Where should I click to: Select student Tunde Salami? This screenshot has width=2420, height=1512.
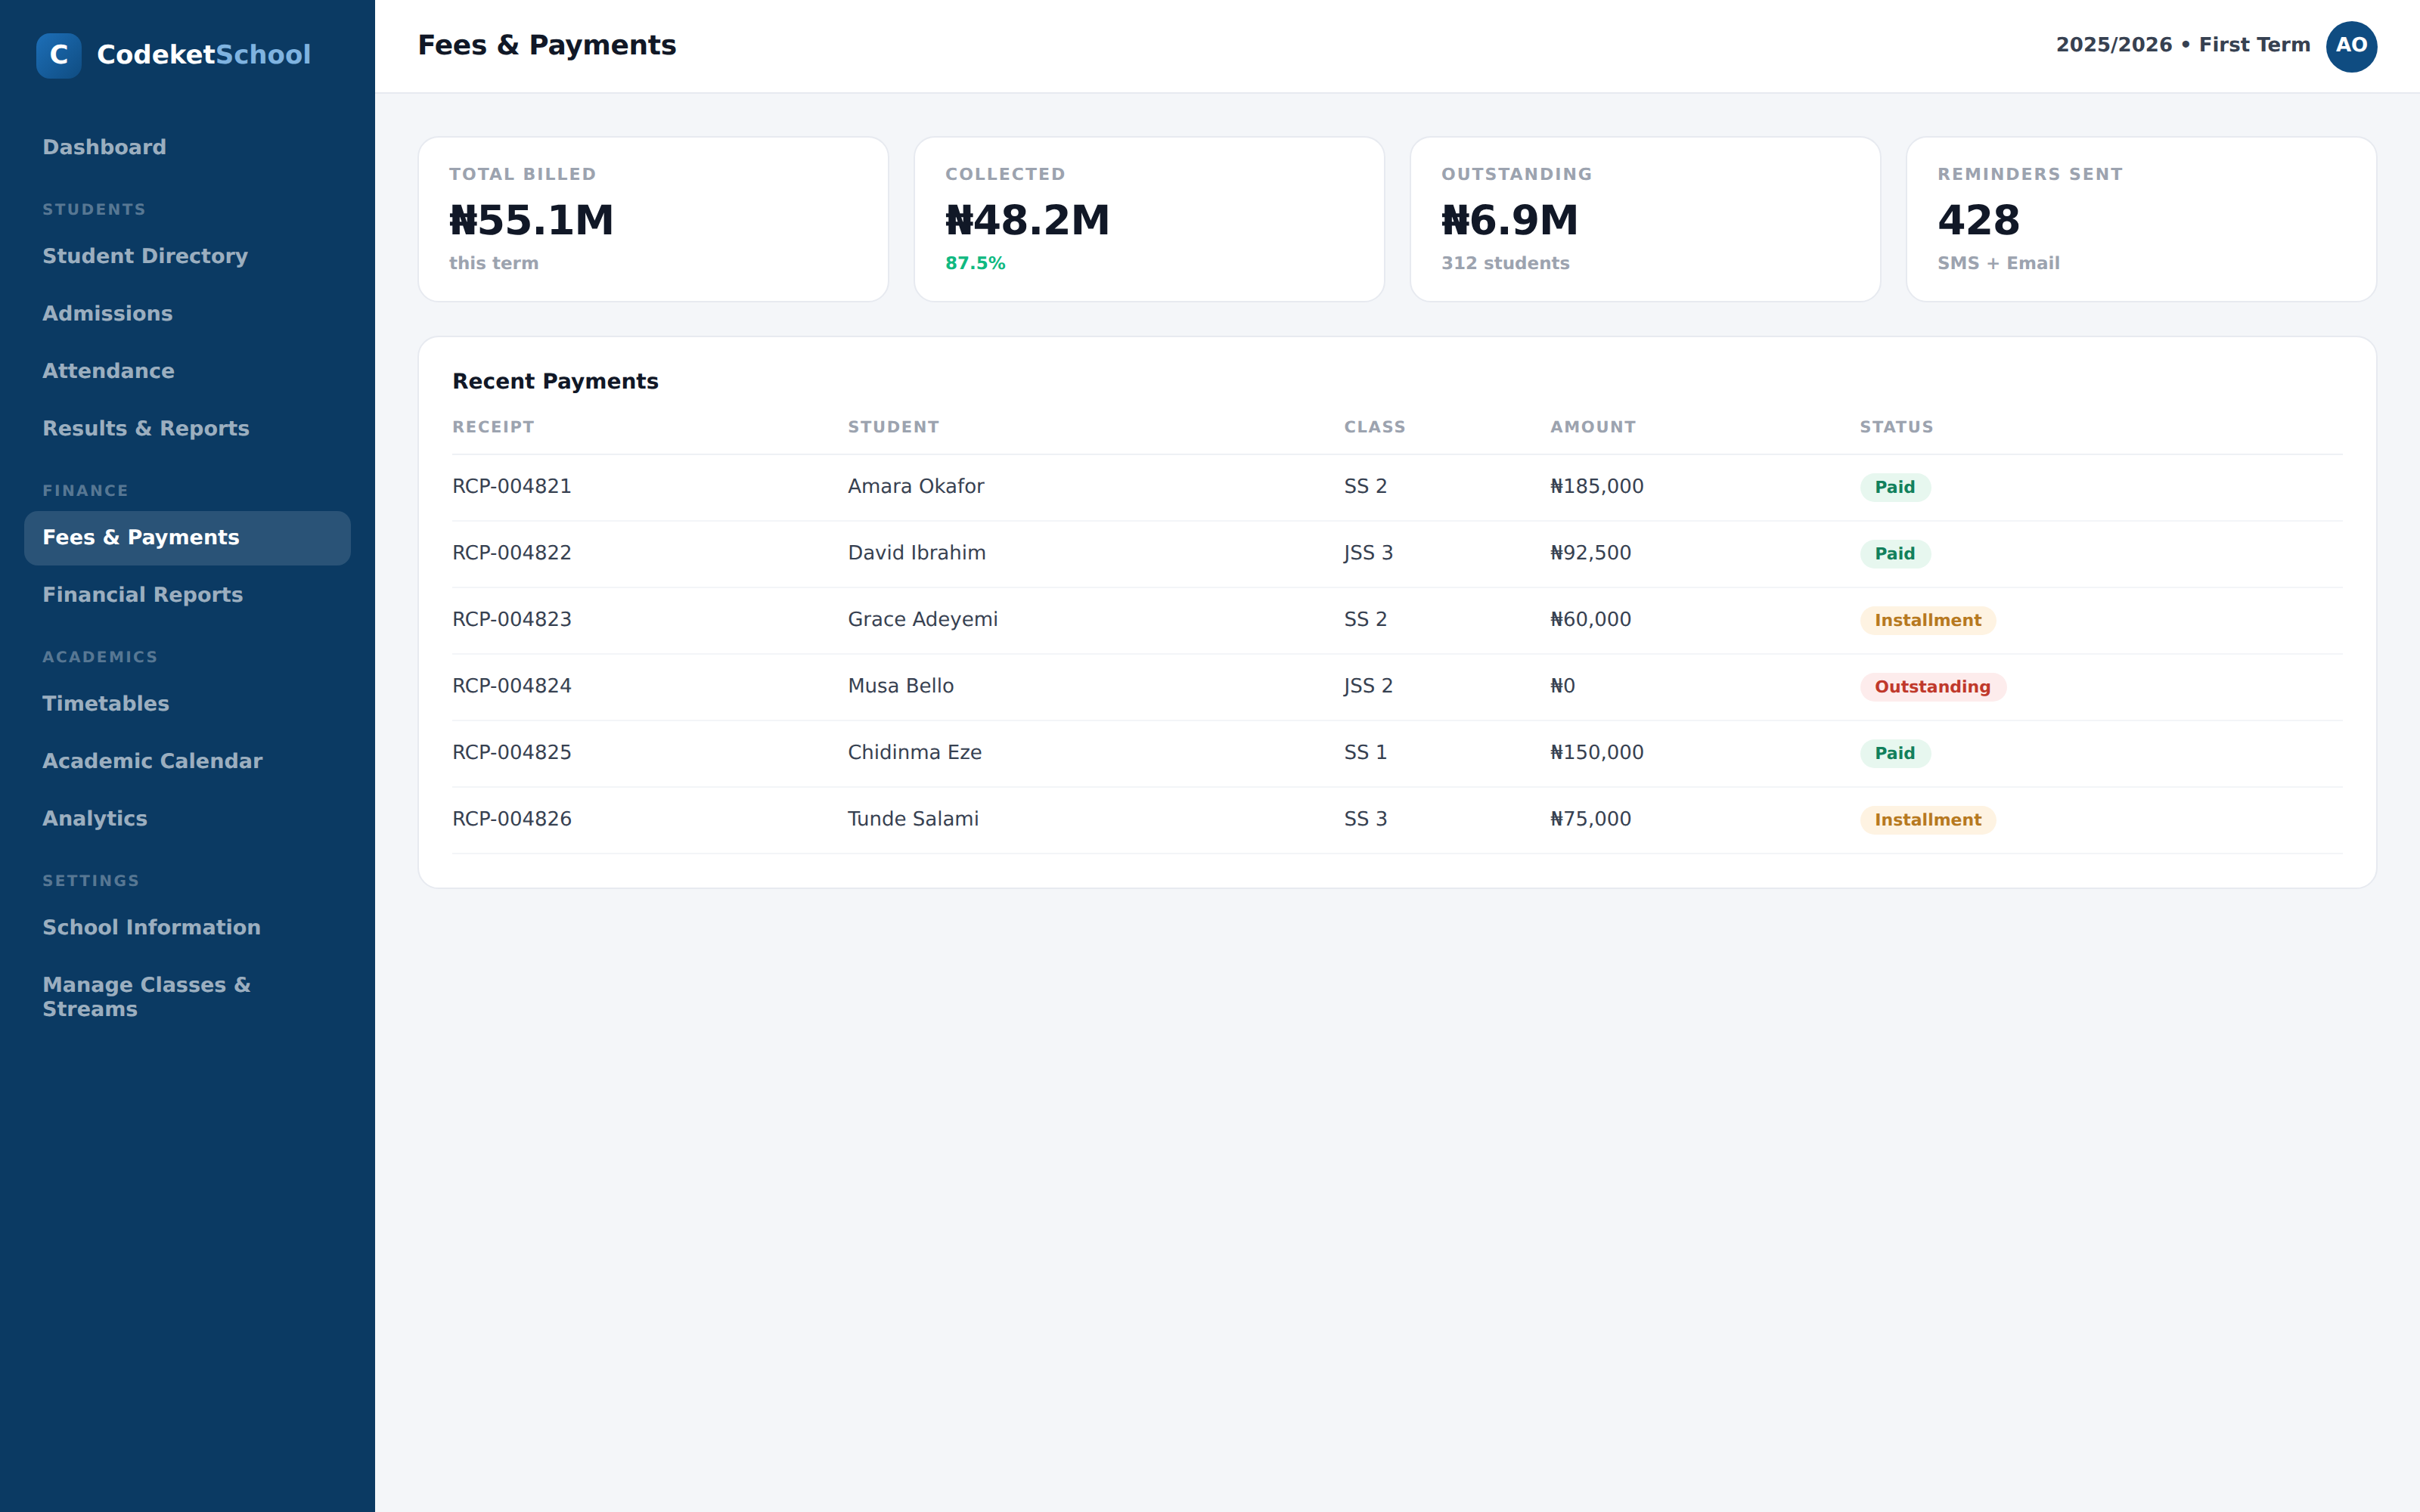[x=913, y=819]
